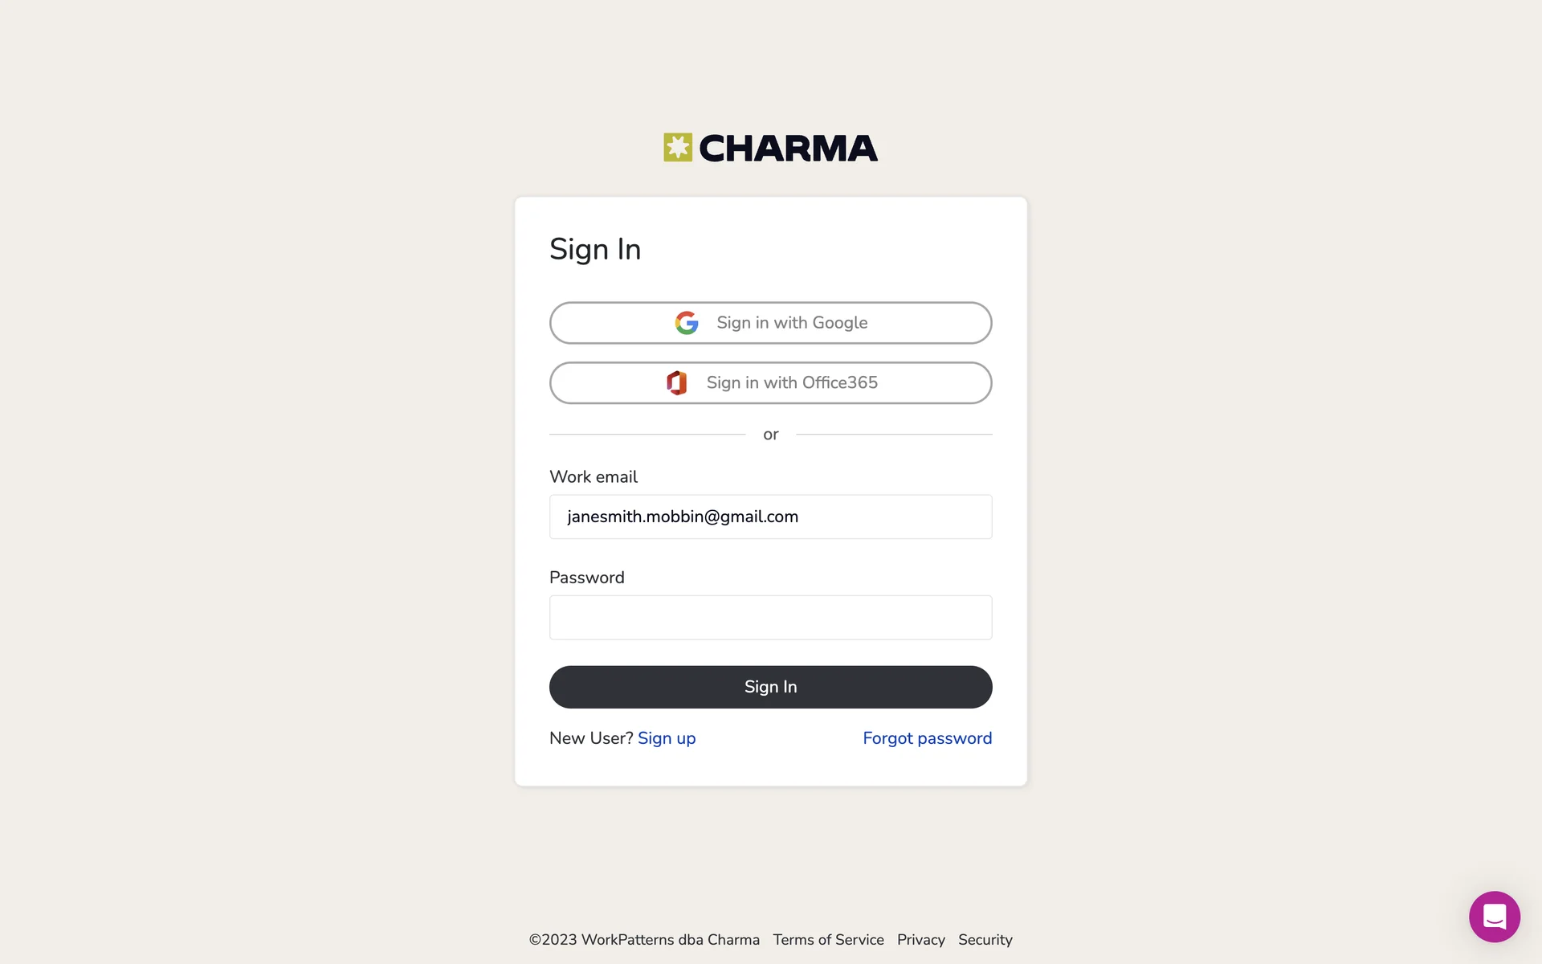Viewport: 1542px width, 964px height.
Task: Click the Google G logo icon
Action: point(687,323)
